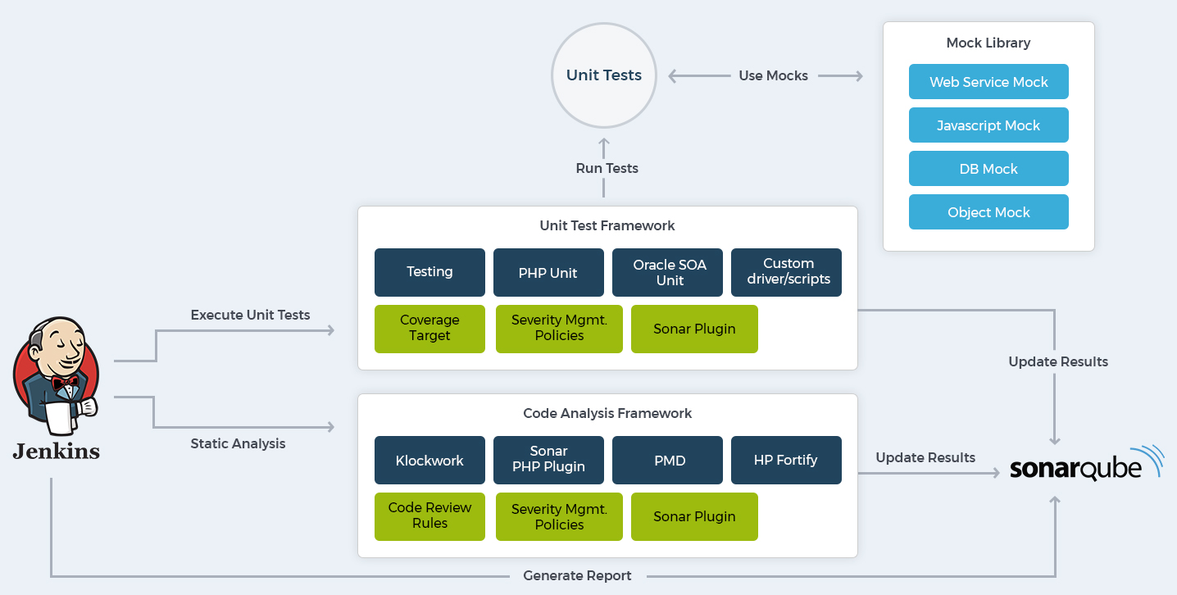Viewport: 1177px width, 595px height.
Task: Click Severity Mgmt. Policies in Code Analysis Framework
Action: [559, 516]
